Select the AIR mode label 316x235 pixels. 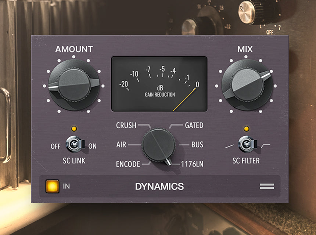121,145
